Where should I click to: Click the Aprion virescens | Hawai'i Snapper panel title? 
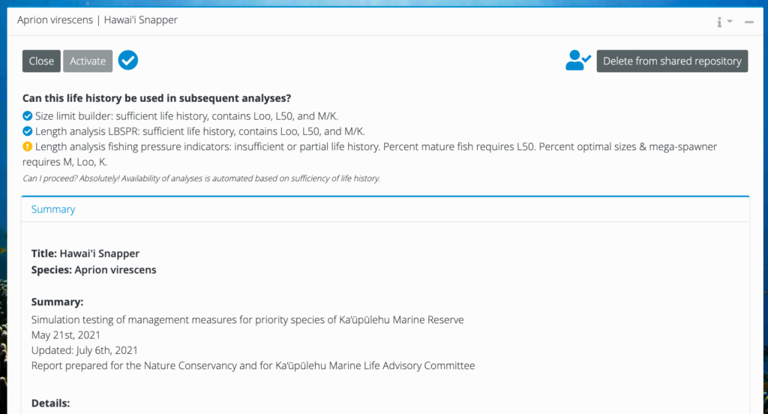[x=97, y=20]
